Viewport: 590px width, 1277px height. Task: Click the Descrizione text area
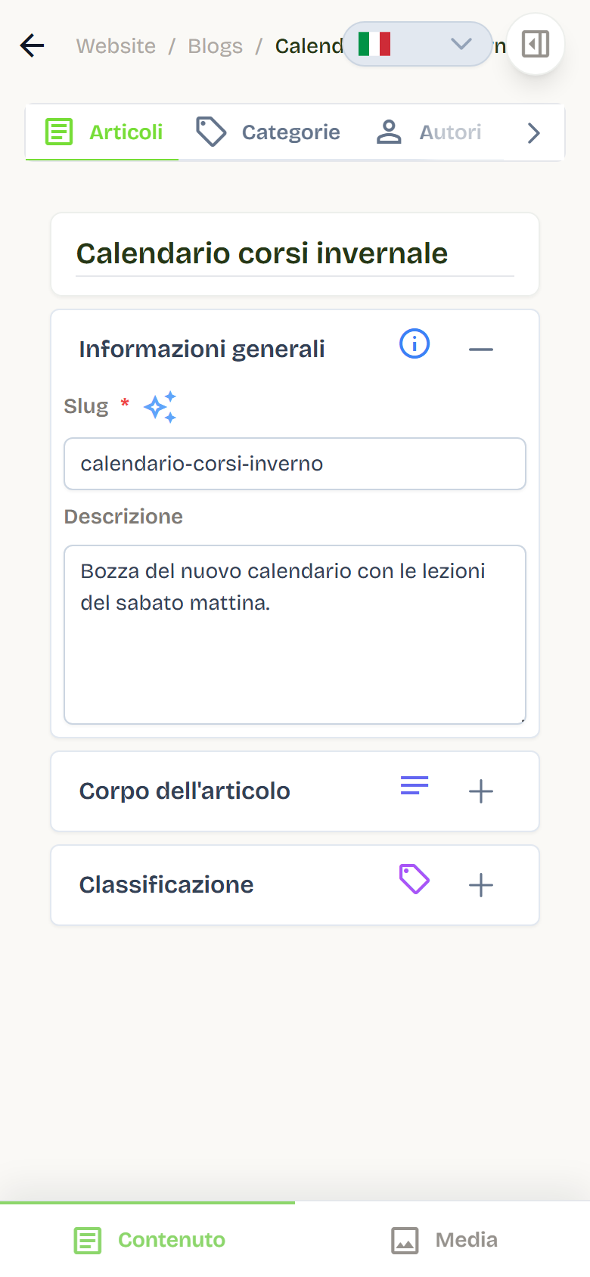(295, 635)
